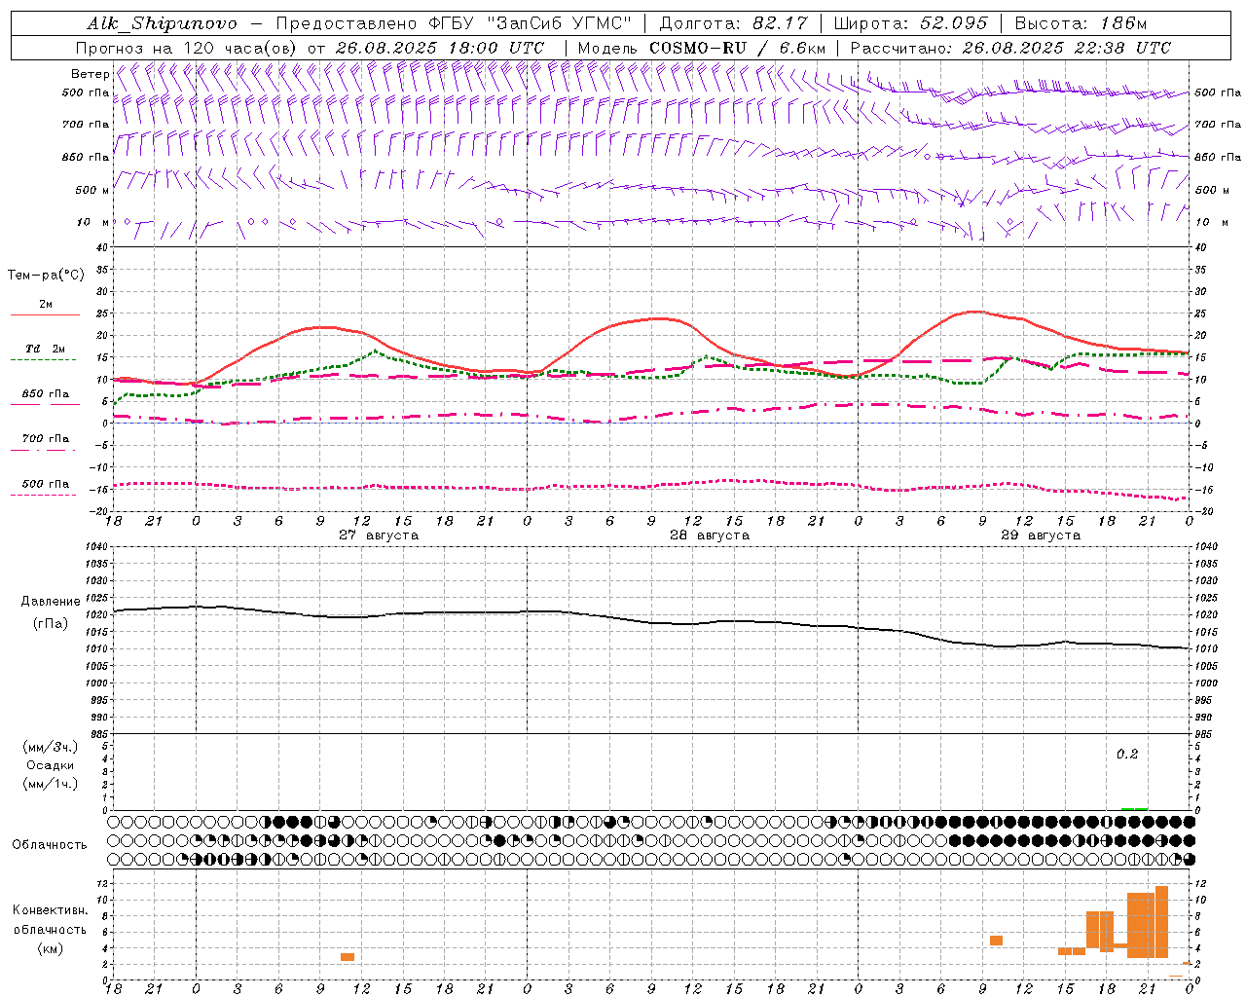Select the 500 гПа temperature legend entry

pyautogui.click(x=45, y=487)
